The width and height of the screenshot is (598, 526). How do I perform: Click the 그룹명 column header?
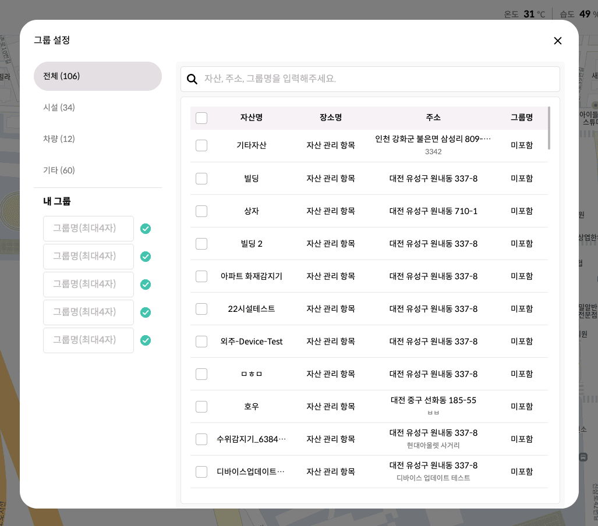[522, 118]
